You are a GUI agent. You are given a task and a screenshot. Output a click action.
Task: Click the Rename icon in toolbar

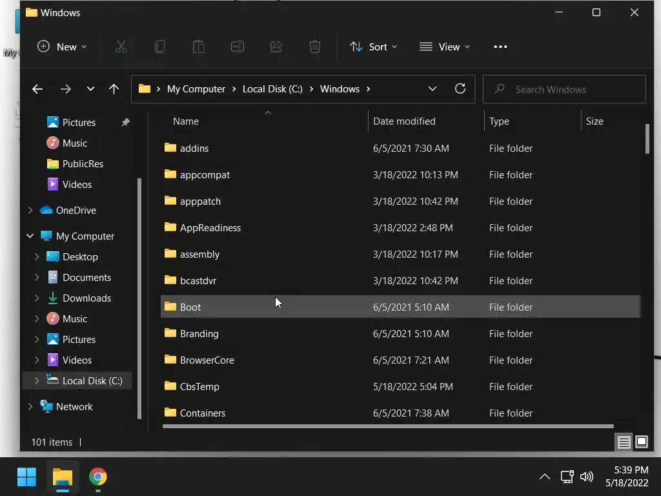click(238, 46)
